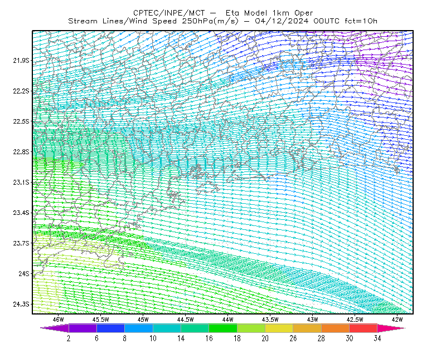
Task: Click the bright green segment after 16
Action: pos(223,328)
